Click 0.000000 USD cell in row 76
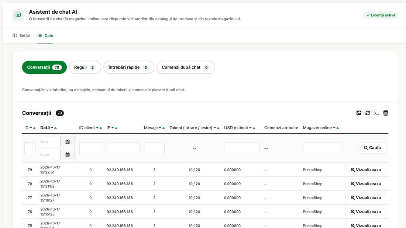 232,212
